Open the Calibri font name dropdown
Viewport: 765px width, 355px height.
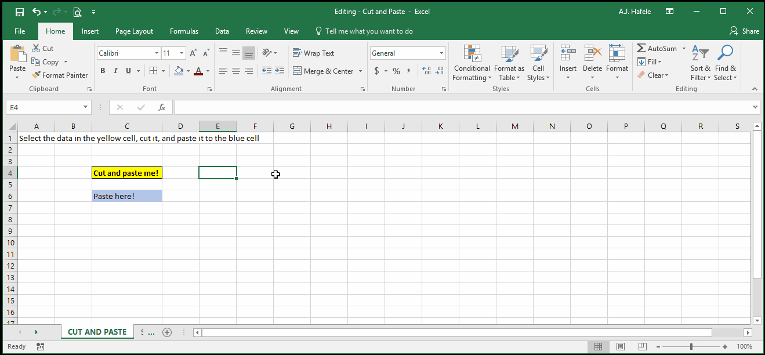tap(157, 53)
